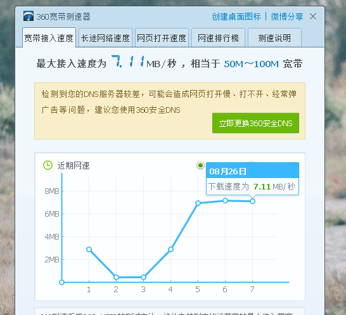The height and width of the screenshot is (315, 346).
Task: View the 网速排行榜 tab
Action: click(x=218, y=38)
